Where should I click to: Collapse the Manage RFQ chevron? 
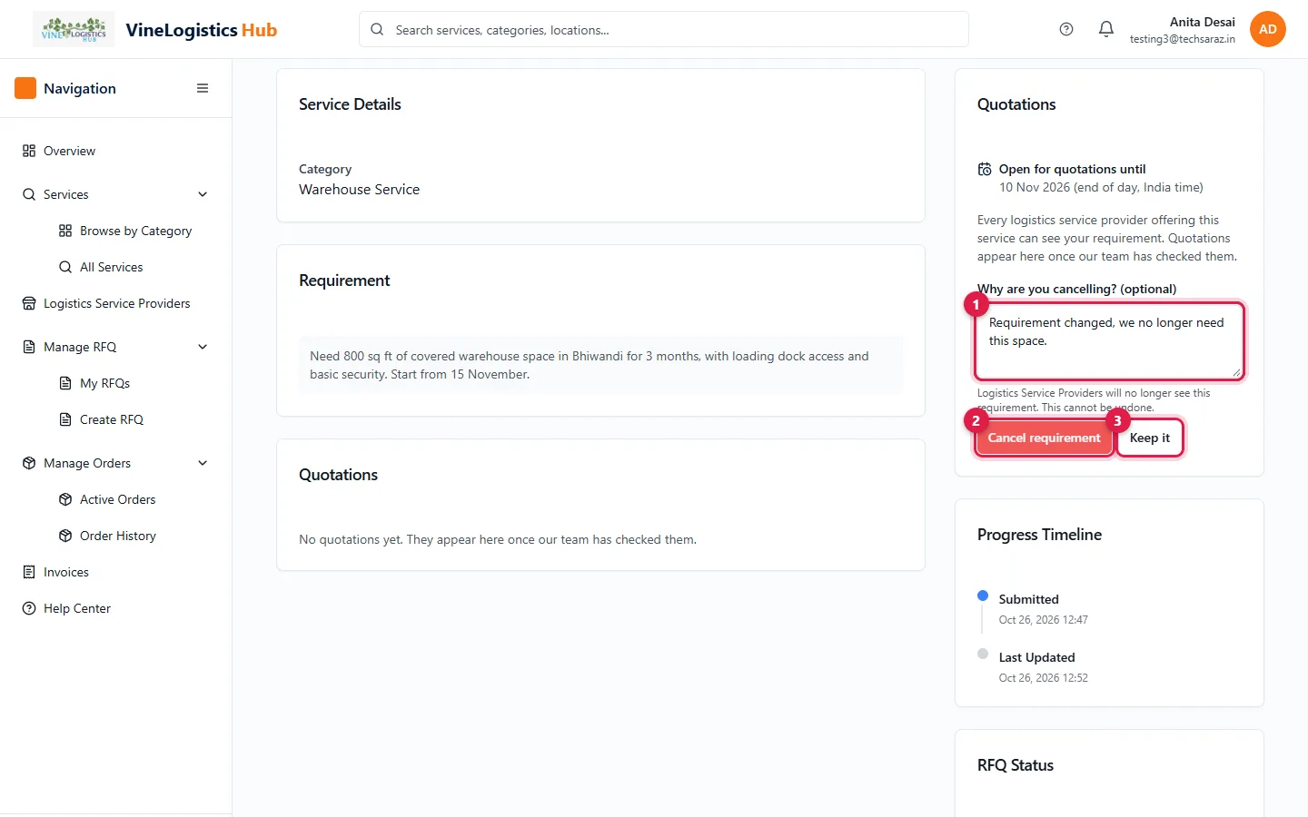tap(203, 347)
